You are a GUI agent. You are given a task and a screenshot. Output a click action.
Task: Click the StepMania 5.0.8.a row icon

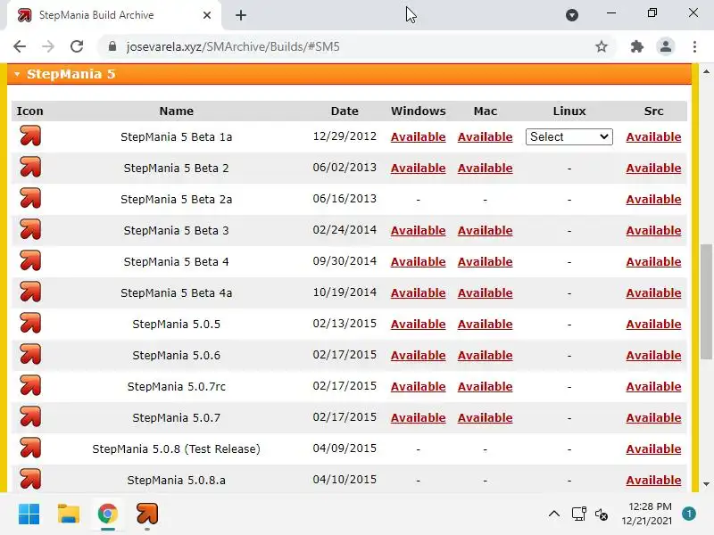(30, 479)
